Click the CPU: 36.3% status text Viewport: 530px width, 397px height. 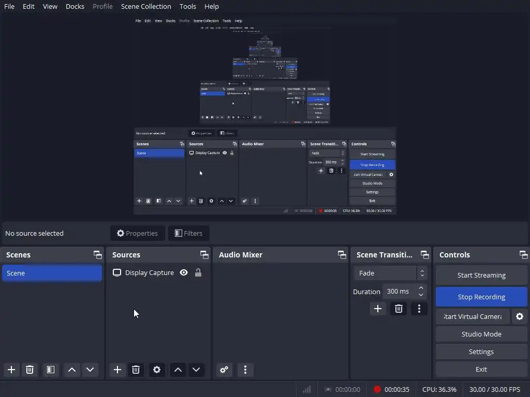(x=439, y=390)
